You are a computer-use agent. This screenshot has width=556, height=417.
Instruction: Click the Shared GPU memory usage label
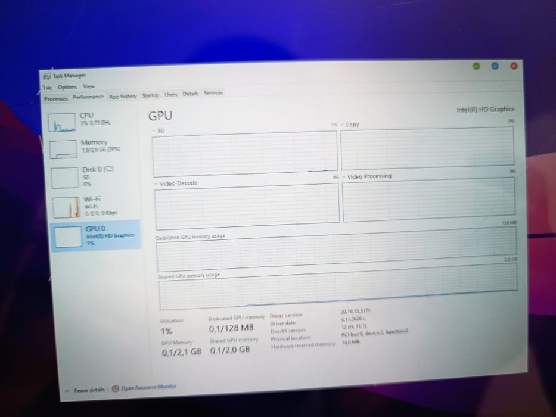(189, 276)
